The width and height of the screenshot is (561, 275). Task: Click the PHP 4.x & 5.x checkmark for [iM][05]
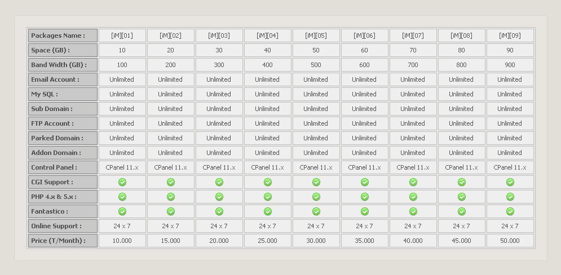point(316,197)
